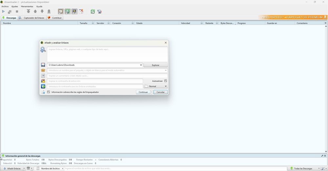Viewport: 328px width, 171px height.
Task: Toggle clipboard monitoring icon in toolbar
Action: 61,11
